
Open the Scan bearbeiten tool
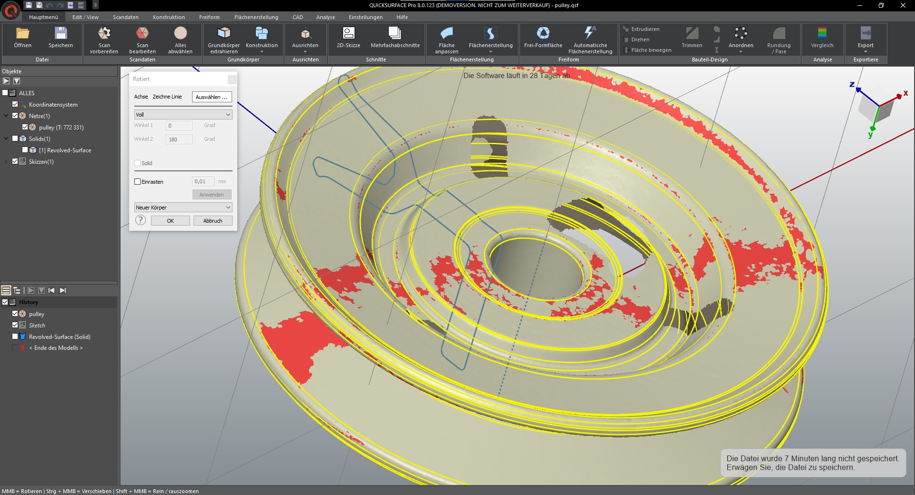(142, 40)
